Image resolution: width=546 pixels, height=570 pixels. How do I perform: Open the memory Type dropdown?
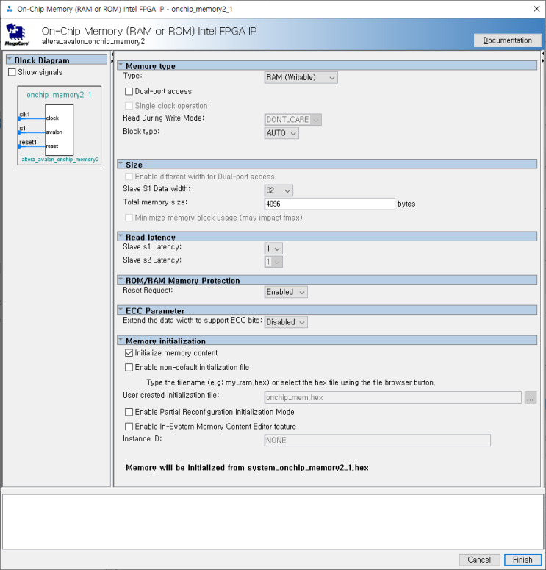point(301,77)
